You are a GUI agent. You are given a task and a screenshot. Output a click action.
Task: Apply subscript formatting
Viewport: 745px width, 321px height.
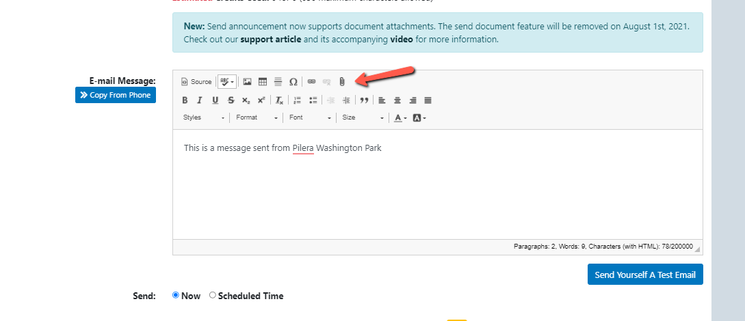point(246,100)
